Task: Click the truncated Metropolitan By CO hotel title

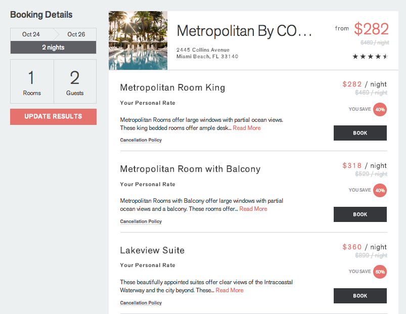Action: pos(245,31)
